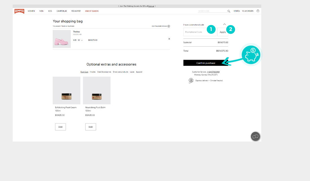Click the Exfoliating Foot Cream price BGN35.00

coord(60,115)
